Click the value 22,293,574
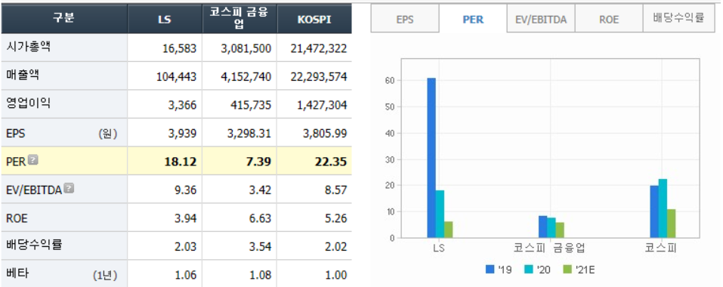 319,77
